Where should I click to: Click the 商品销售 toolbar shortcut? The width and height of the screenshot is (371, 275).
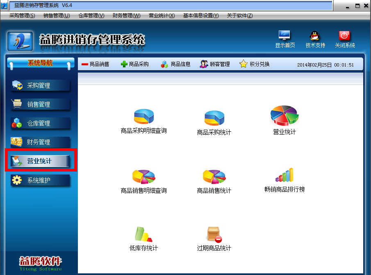tap(96, 64)
